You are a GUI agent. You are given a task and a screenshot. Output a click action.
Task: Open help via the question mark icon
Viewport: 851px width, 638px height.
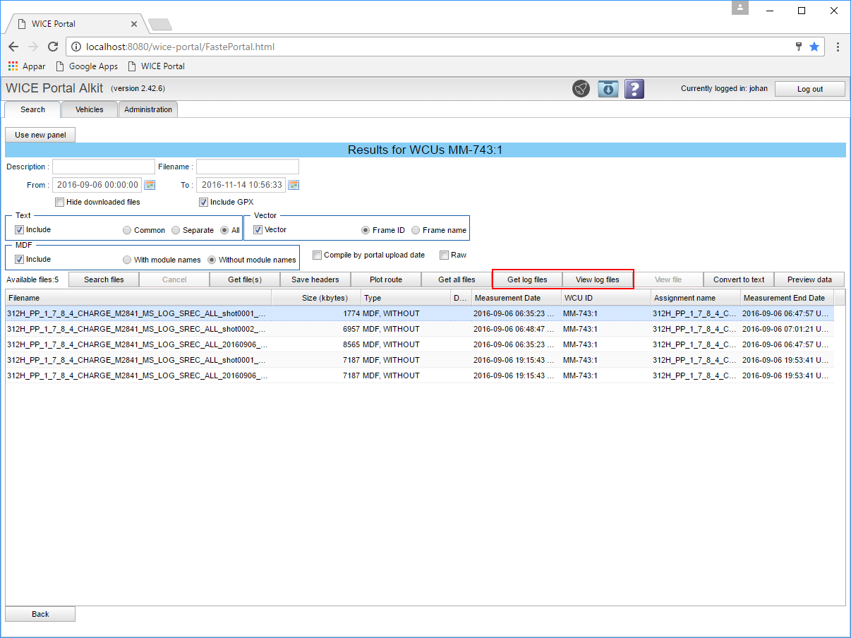point(634,89)
